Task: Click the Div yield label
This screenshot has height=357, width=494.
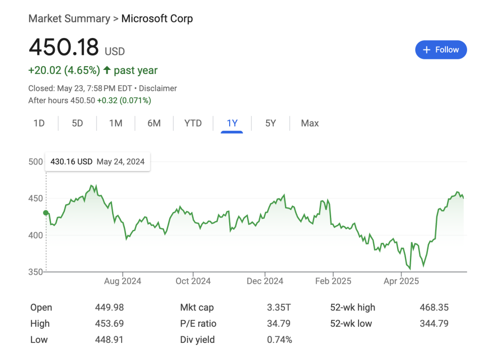Action: click(x=197, y=340)
